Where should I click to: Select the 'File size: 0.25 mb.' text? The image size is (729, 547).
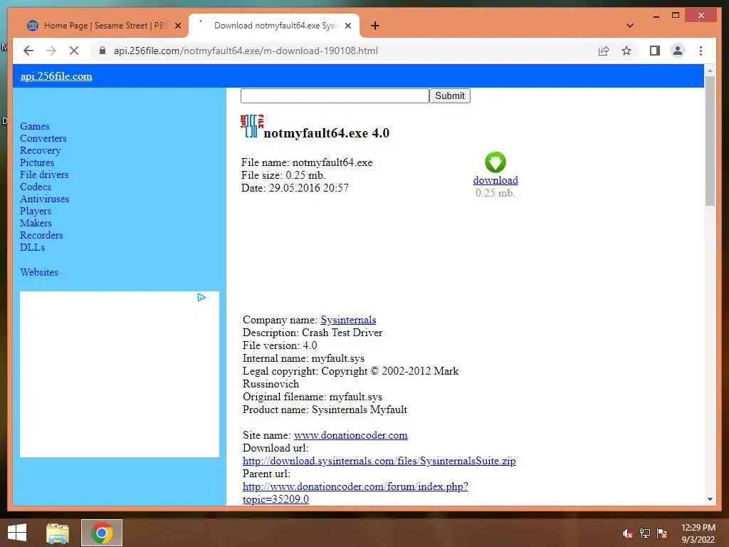[283, 175]
